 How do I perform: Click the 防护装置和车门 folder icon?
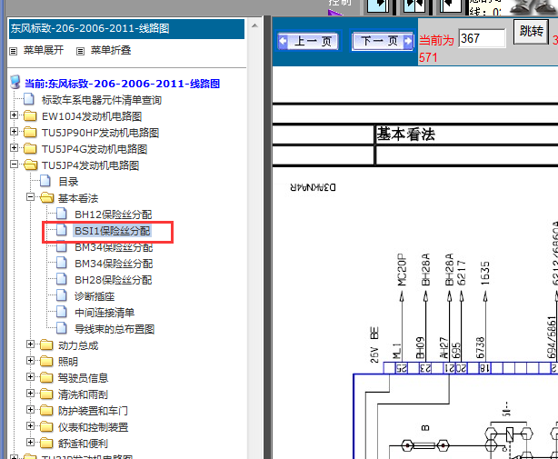click(46, 410)
